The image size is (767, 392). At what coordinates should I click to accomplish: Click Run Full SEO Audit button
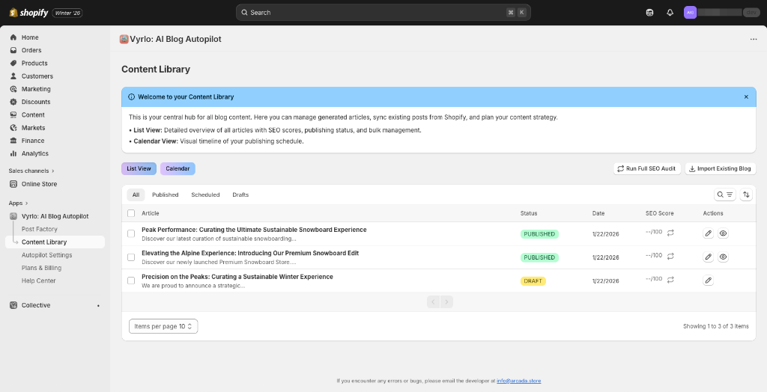tap(646, 169)
